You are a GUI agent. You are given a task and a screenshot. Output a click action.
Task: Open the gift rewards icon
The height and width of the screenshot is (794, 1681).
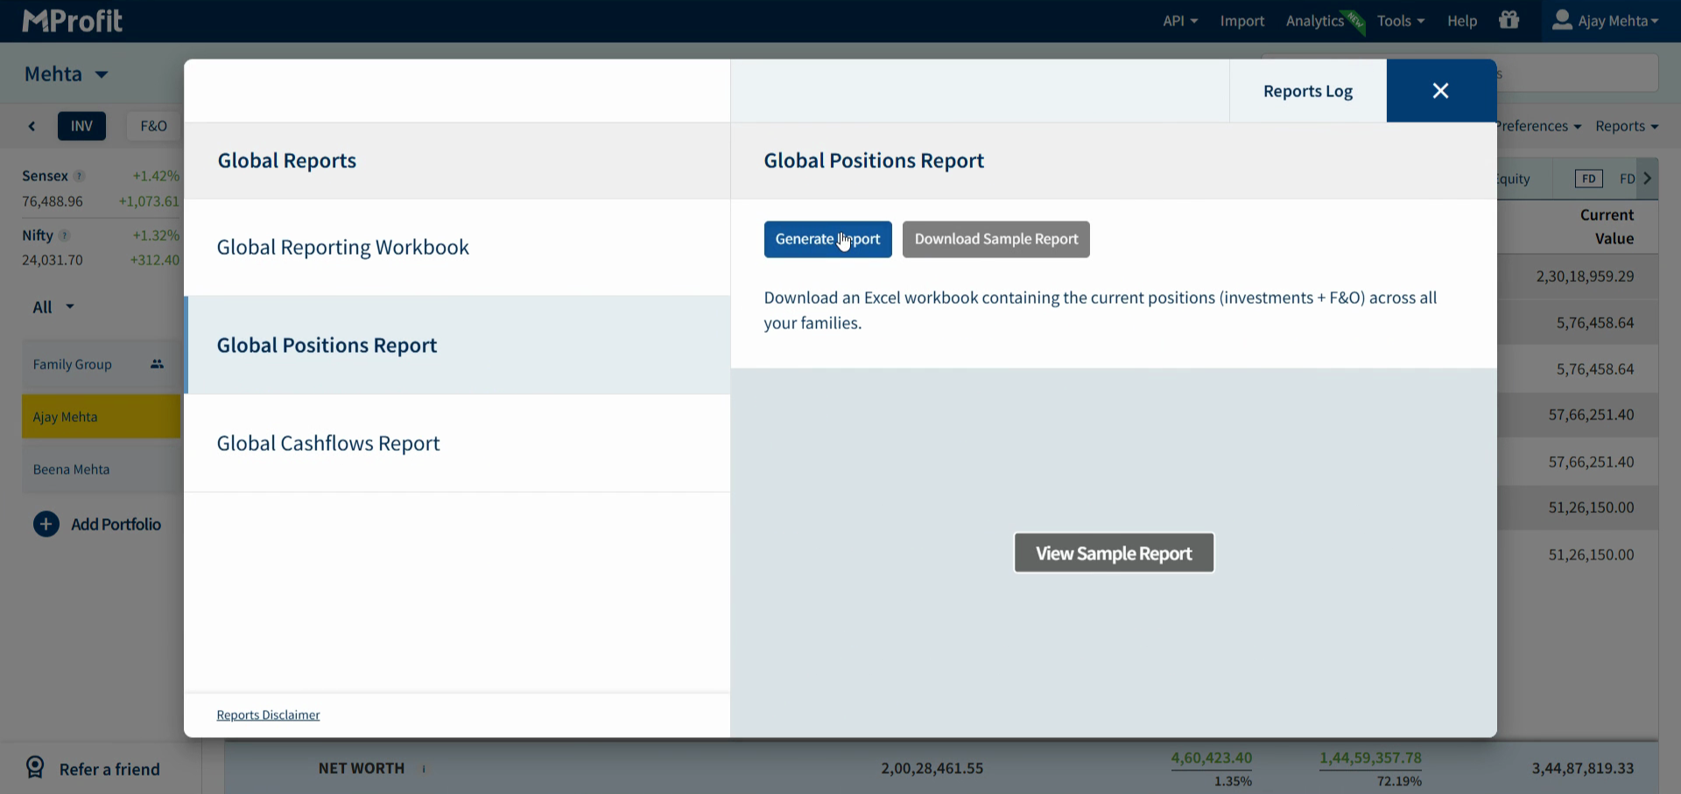pyautogui.click(x=1509, y=19)
